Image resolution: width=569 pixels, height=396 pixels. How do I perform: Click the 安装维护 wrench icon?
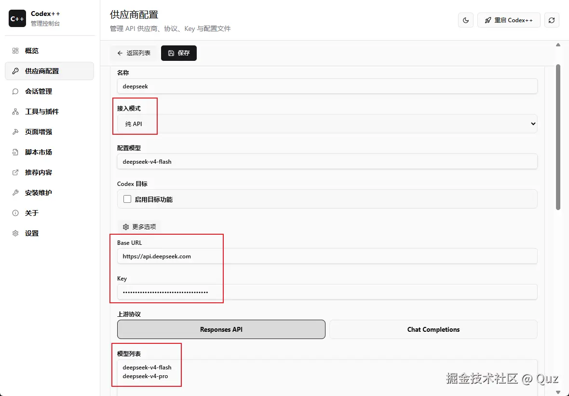click(x=15, y=193)
